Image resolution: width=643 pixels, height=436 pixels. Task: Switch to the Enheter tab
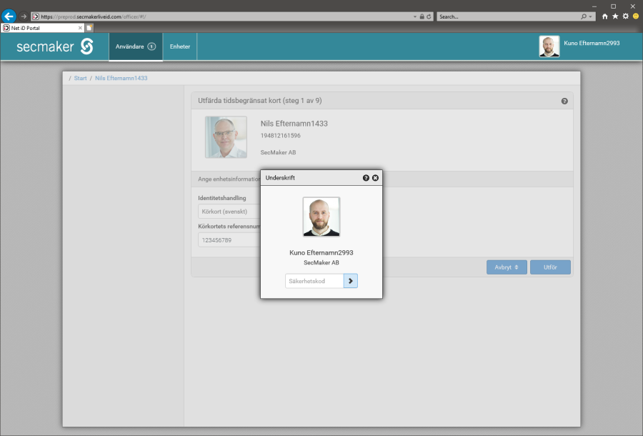pyautogui.click(x=180, y=46)
